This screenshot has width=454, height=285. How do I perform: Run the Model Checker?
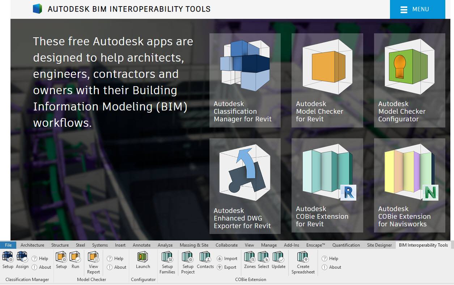(x=75, y=260)
